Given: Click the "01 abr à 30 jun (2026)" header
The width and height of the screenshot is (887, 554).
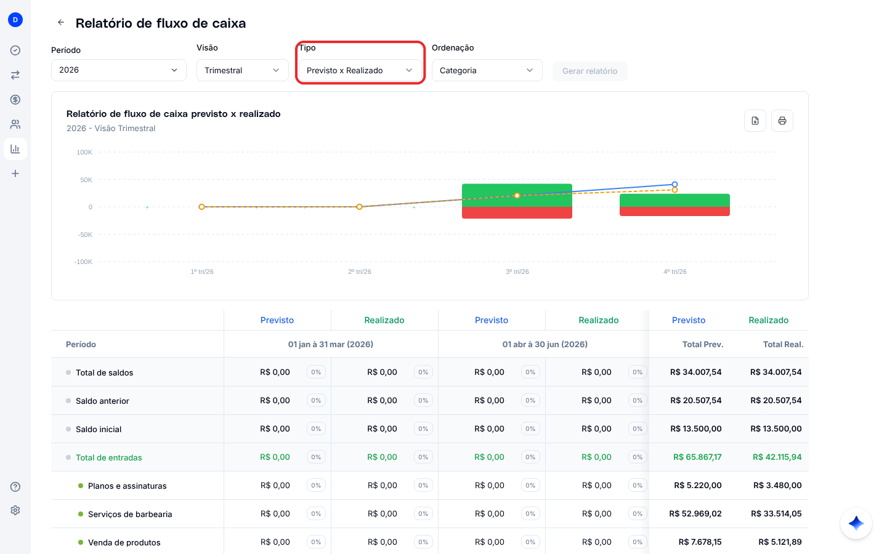Looking at the screenshot, I should click(545, 344).
